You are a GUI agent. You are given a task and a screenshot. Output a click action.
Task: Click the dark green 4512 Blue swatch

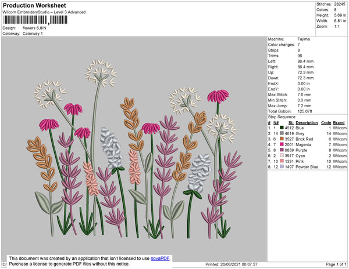pyautogui.click(x=282, y=128)
